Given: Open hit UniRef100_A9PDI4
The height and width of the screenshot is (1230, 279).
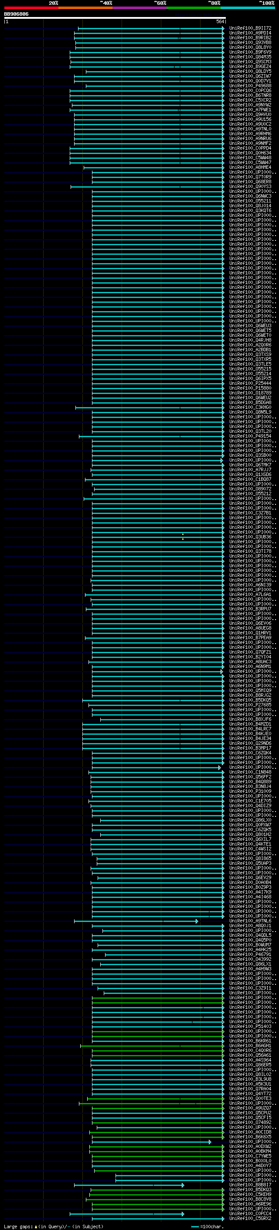Looking at the screenshot, I should 250,33.
